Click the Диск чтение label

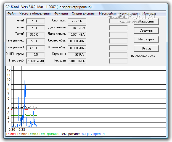[x=57, y=27]
